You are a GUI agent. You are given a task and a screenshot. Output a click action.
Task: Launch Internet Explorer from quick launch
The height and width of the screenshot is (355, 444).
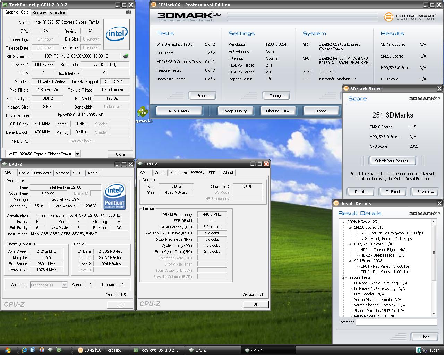pyautogui.click(x=24, y=350)
